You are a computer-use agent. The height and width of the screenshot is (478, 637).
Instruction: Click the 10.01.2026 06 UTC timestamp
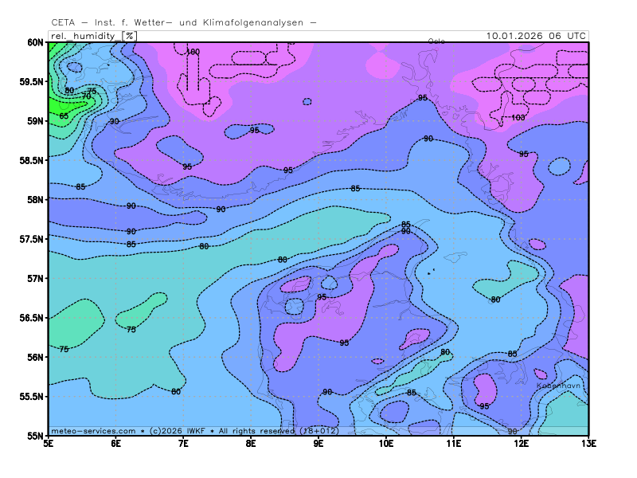click(537, 36)
